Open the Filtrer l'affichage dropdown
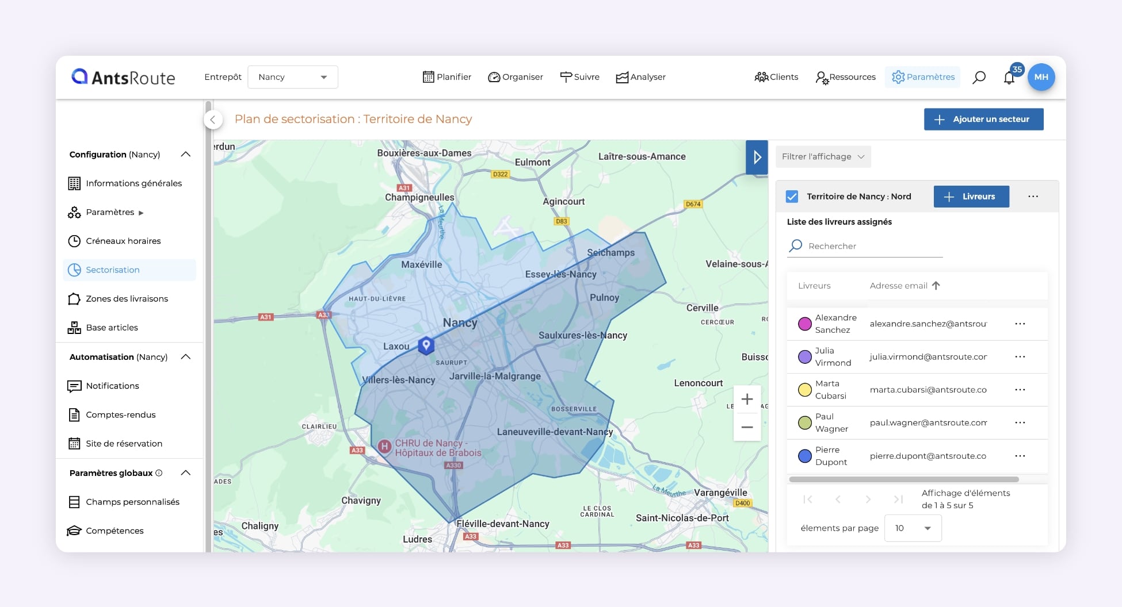 pyautogui.click(x=822, y=156)
